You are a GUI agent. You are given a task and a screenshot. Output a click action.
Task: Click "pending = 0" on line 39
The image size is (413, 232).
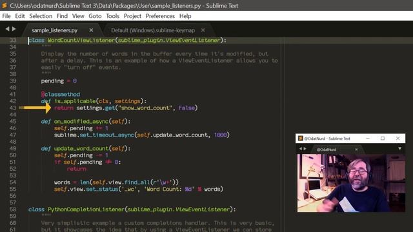59,81
